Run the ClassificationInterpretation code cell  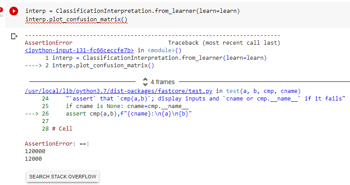point(14,11)
